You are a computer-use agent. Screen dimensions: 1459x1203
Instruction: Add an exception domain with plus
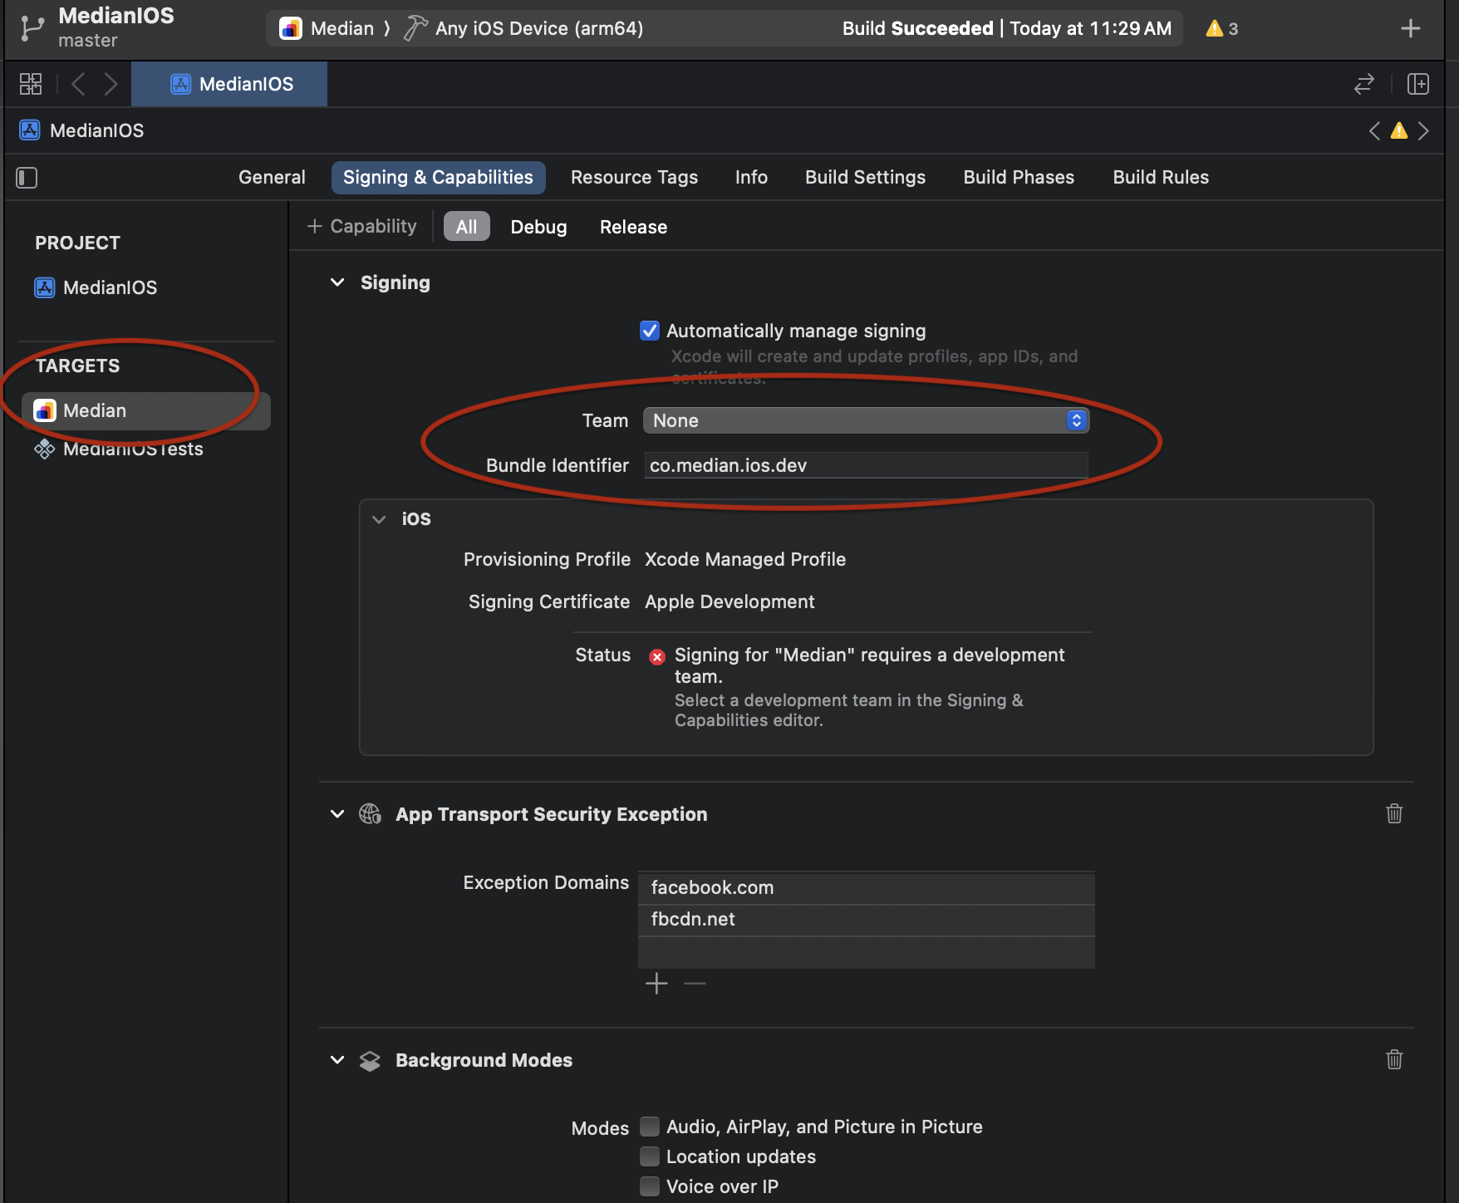pyautogui.click(x=656, y=984)
